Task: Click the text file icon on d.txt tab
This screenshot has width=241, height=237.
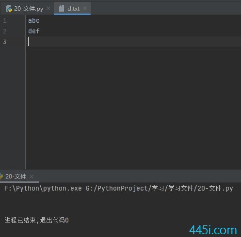Action: coord(62,8)
